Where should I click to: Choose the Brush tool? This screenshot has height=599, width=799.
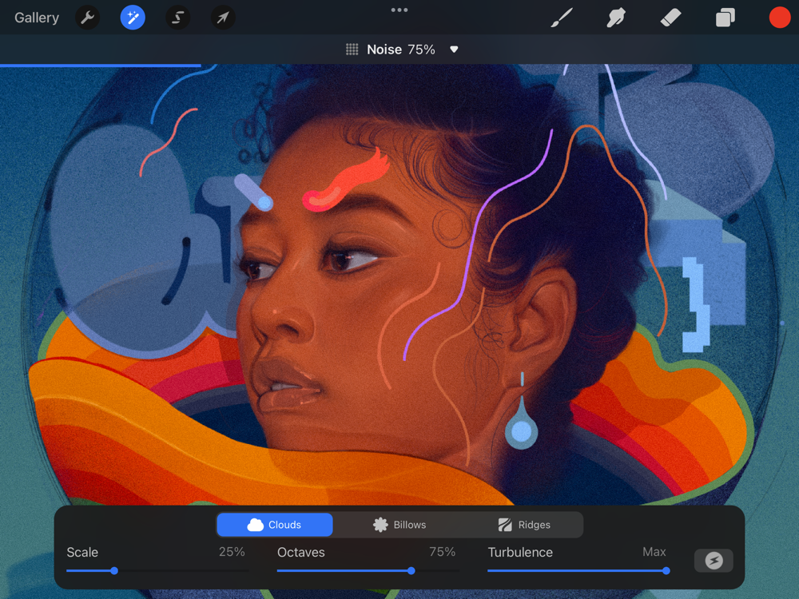(562, 18)
